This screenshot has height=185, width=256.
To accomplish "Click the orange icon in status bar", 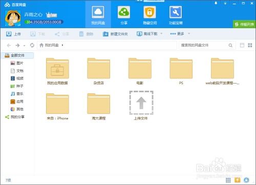I will coord(237,180).
